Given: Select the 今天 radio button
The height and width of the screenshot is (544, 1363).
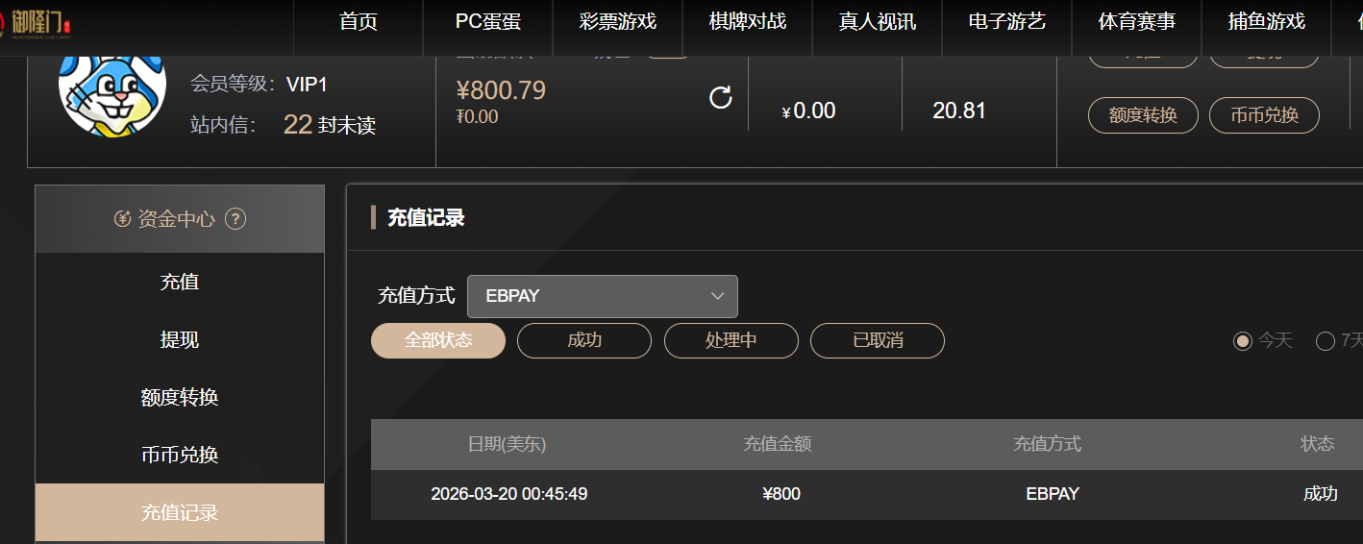Looking at the screenshot, I should [1243, 340].
